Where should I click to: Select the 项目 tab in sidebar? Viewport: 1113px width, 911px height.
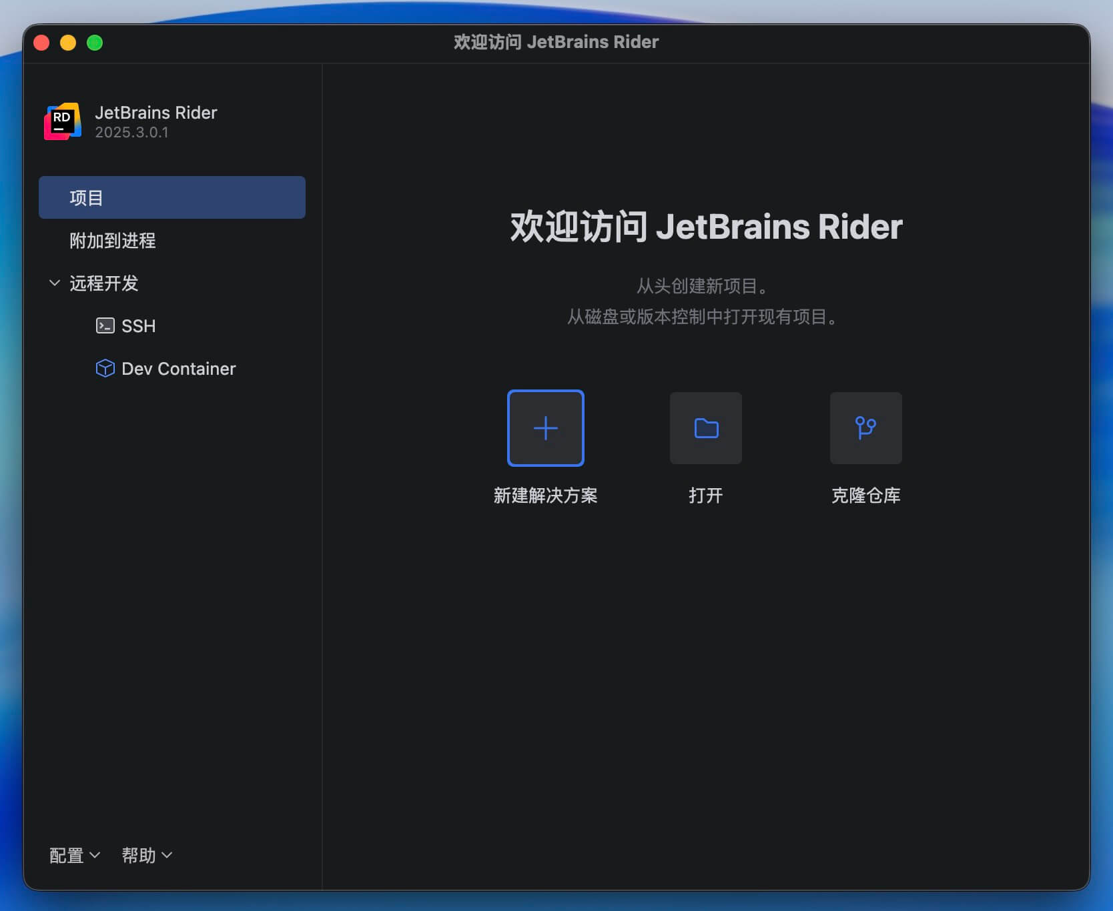tap(171, 197)
